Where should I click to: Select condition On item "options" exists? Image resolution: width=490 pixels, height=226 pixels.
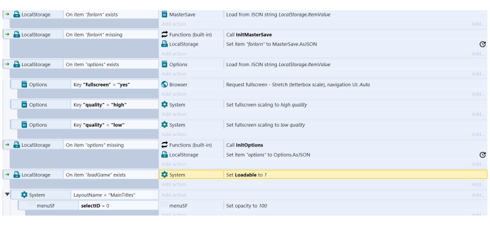pos(111,64)
